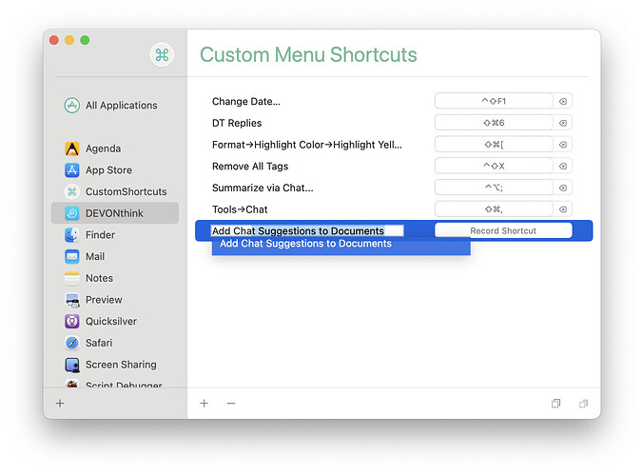Pick the Add Chat Suggestions autocomplete suggestion
The image size is (643, 476).
click(x=305, y=245)
